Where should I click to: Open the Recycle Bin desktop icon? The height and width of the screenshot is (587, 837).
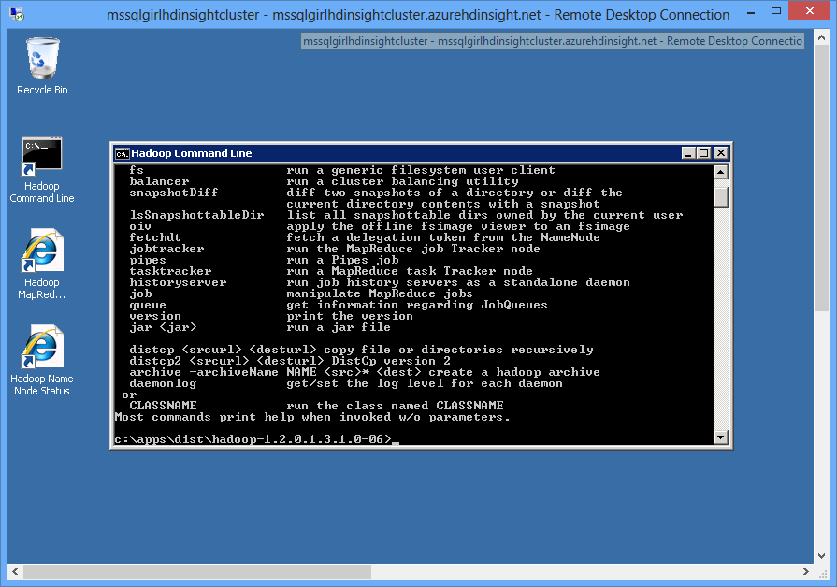[42, 66]
